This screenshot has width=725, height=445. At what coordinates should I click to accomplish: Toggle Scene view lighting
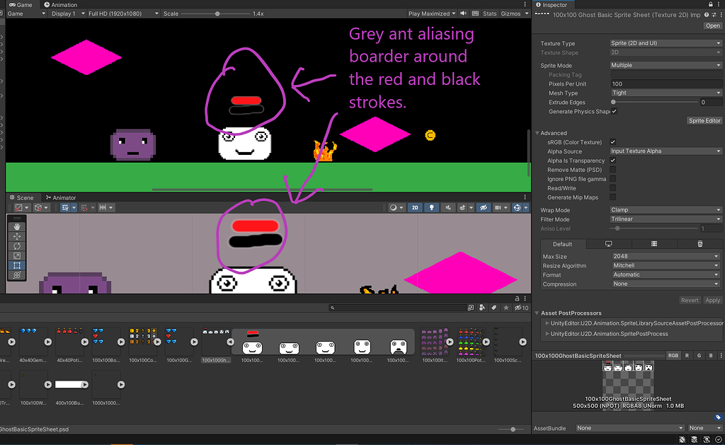tap(431, 207)
